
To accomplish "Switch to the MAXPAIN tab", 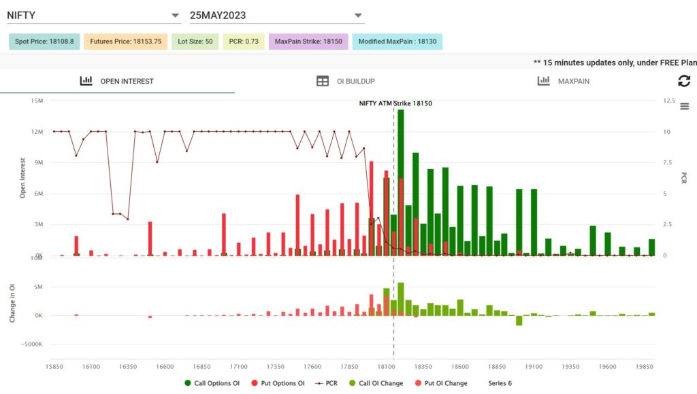I will [x=573, y=81].
